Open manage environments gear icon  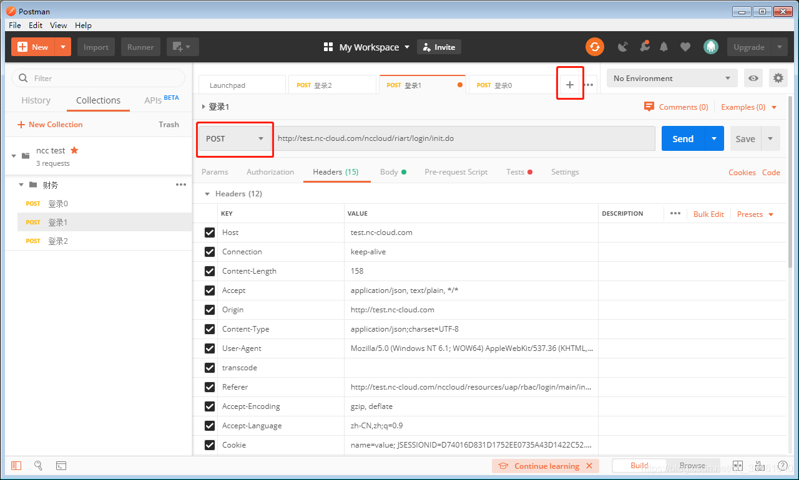[778, 78]
